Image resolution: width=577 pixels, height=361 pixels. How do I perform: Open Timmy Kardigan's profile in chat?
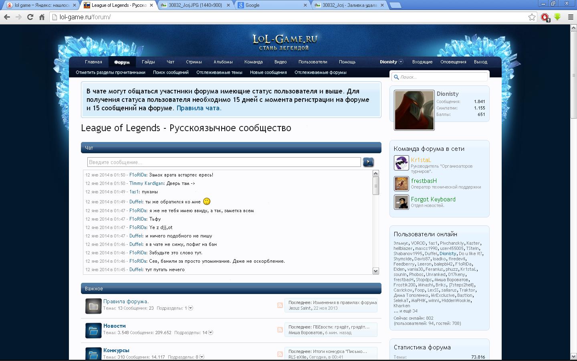tap(146, 183)
